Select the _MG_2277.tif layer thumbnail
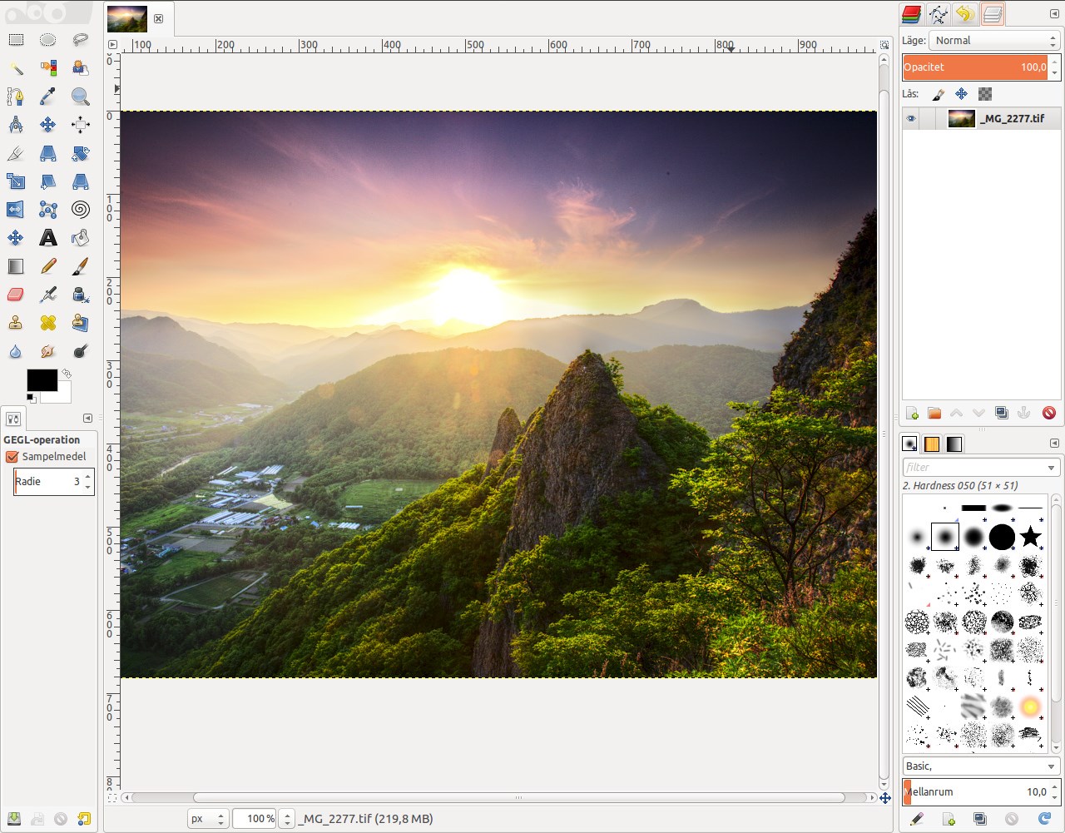This screenshot has width=1065, height=833. (x=961, y=118)
